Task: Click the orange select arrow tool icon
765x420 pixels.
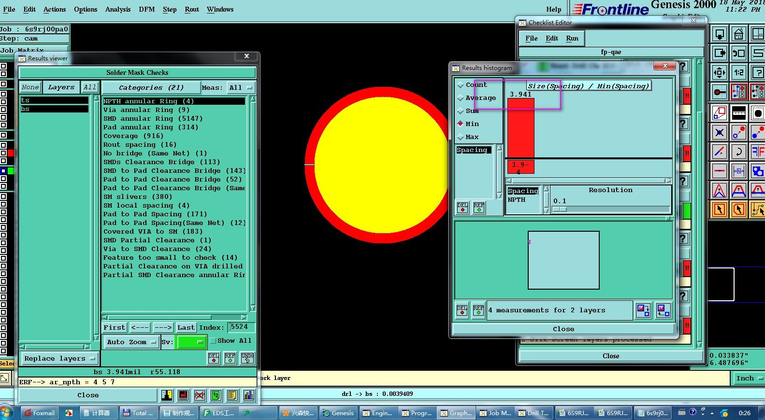Action: (x=720, y=210)
